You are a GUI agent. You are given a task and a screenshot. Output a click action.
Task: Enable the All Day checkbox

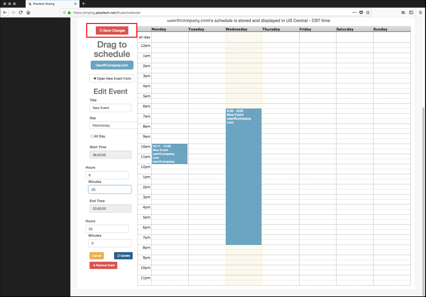point(92,136)
